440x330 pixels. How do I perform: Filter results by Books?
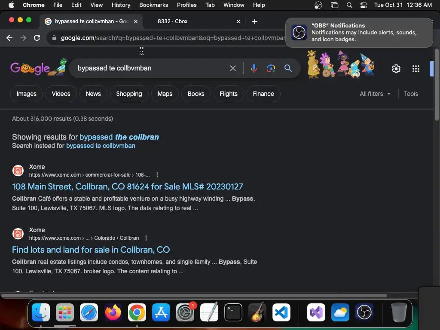point(196,94)
